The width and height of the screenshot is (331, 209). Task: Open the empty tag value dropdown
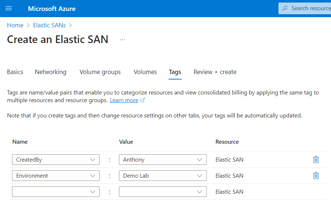[x=162, y=192]
